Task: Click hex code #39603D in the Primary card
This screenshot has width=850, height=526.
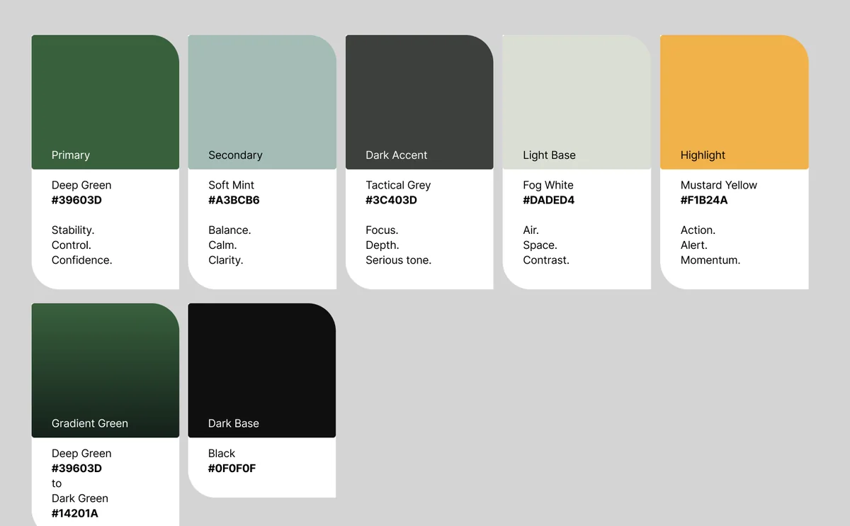Action: (76, 200)
